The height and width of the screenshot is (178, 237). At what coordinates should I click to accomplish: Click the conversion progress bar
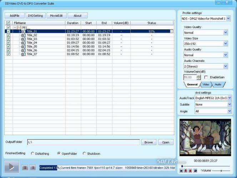[x=107, y=168]
